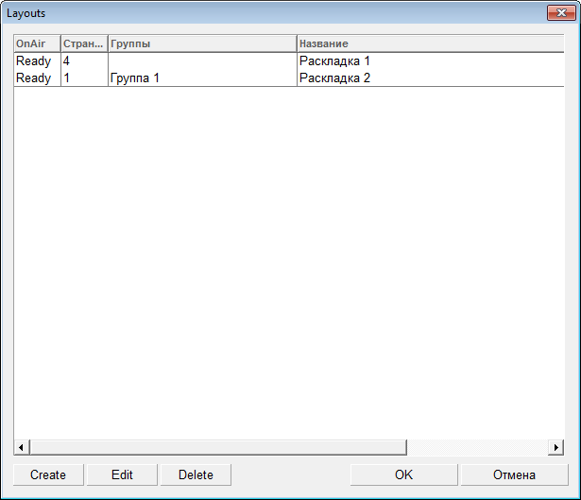
Task: Click page count 1 in second row
Action: [67, 78]
